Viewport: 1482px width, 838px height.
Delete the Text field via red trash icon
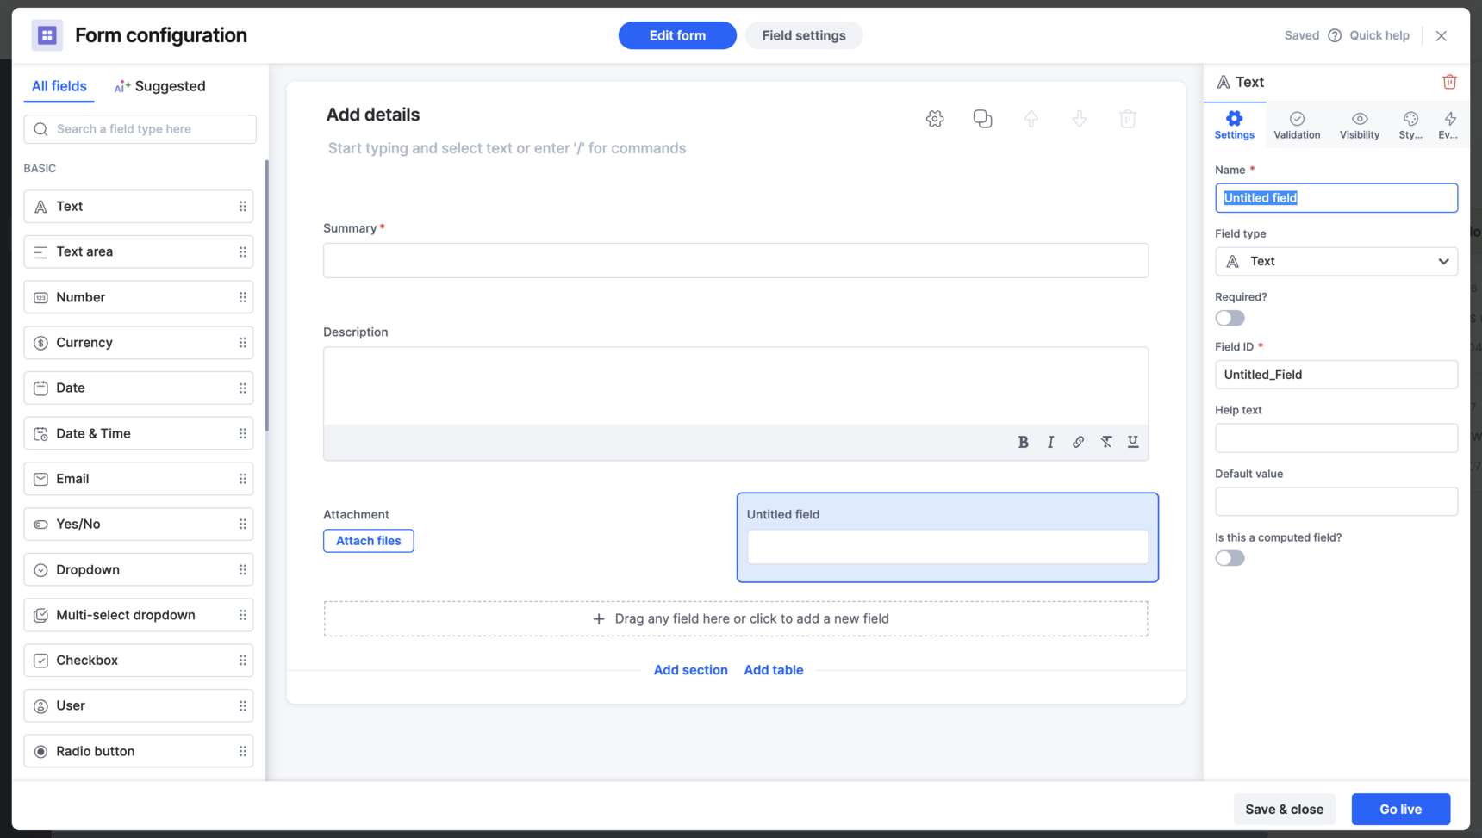pos(1449,82)
